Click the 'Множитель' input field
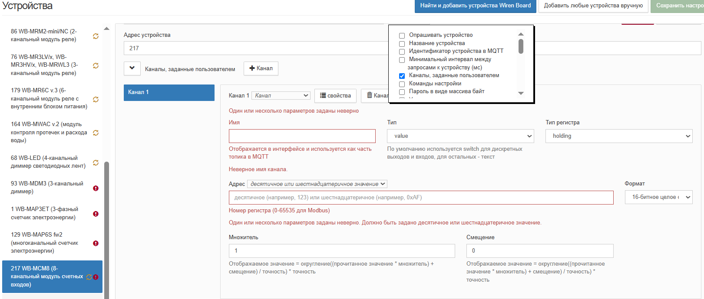704x299 pixels. (x=342, y=251)
